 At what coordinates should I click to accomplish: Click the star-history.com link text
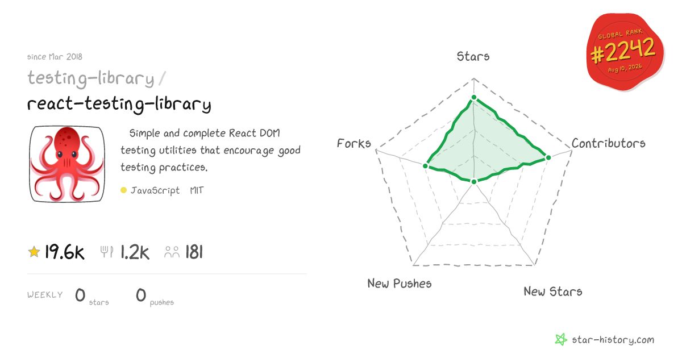tap(613, 340)
